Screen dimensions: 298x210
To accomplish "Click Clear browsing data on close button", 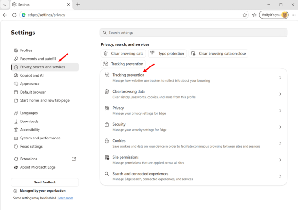I will pyautogui.click(x=219, y=54).
